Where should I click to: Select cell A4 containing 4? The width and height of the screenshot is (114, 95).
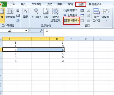pyautogui.click(x=10, y=53)
